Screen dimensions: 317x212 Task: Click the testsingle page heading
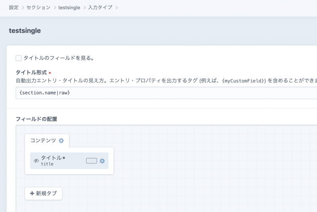point(25,30)
